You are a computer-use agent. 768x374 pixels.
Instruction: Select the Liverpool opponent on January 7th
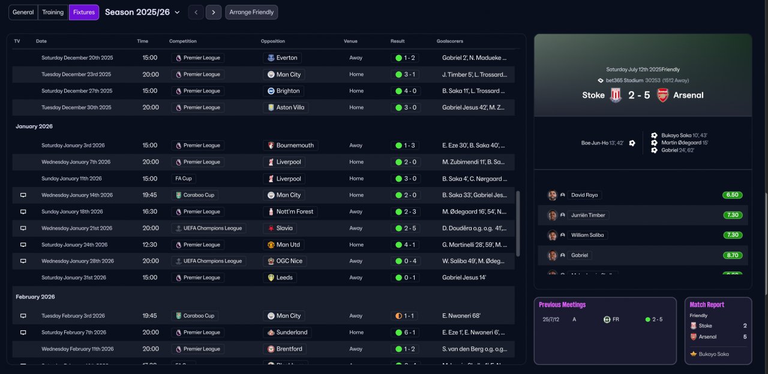pyautogui.click(x=284, y=162)
